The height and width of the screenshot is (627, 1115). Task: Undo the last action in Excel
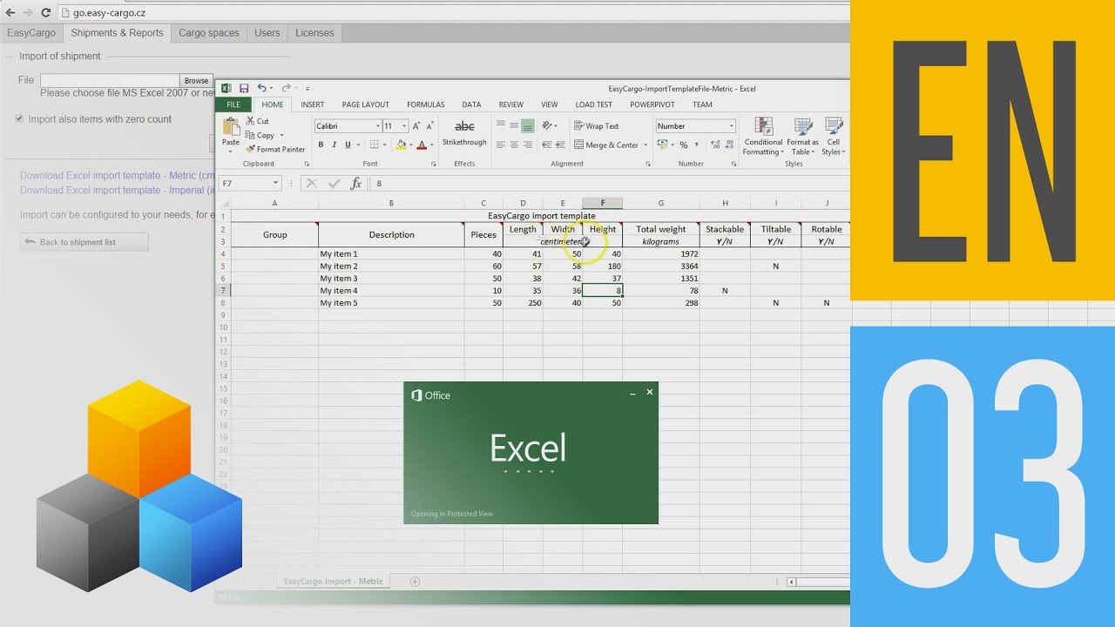(261, 88)
